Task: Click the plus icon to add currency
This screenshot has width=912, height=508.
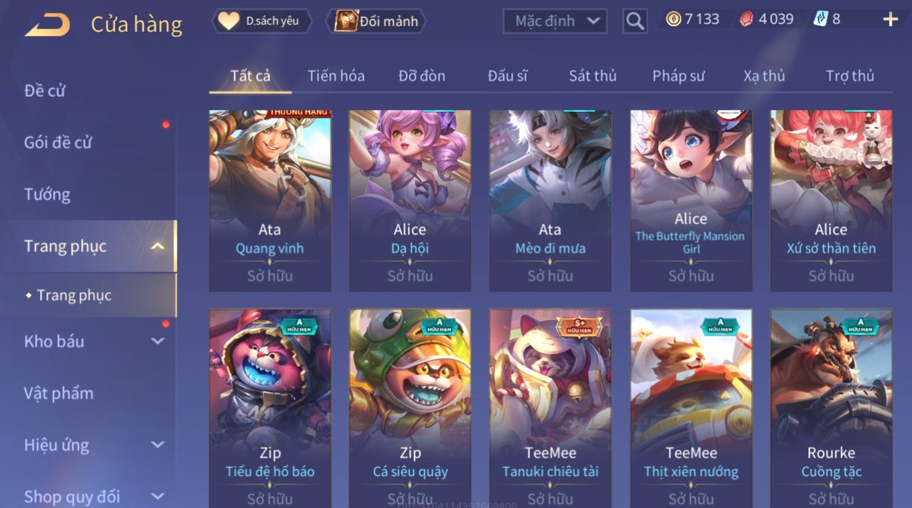Action: (890, 20)
